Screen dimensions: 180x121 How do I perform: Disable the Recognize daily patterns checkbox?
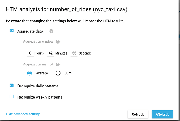tap(12, 86)
